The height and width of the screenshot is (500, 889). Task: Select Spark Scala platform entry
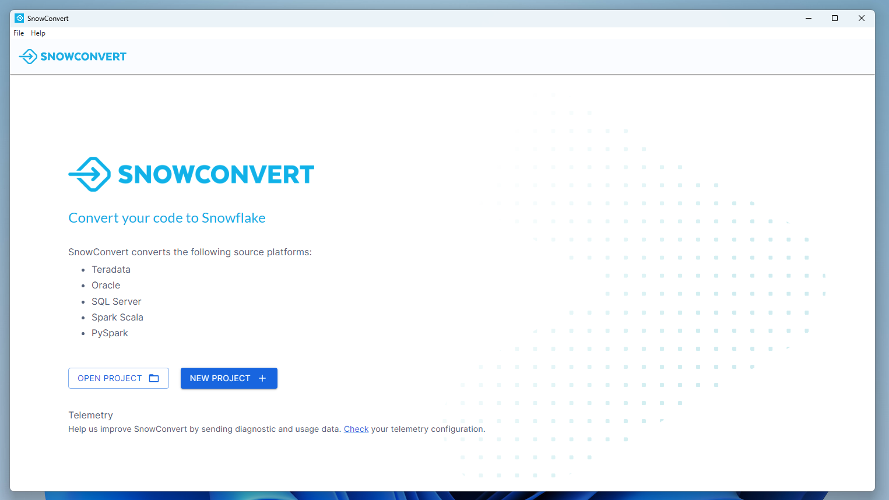pyautogui.click(x=117, y=317)
